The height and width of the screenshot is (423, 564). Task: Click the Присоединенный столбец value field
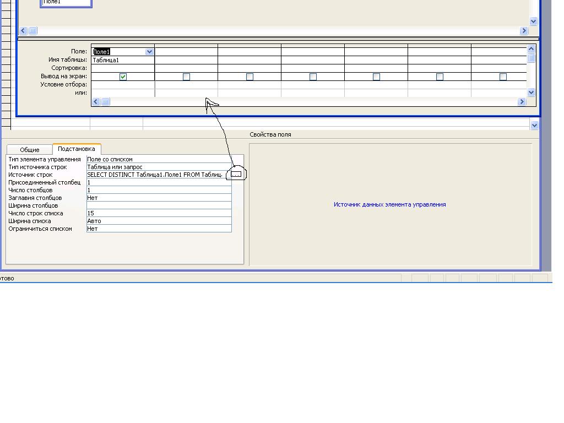[159, 182]
